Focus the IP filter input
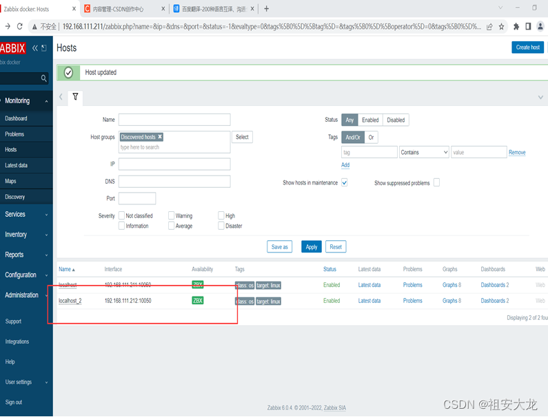The height and width of the screenshot is (417, 548). click(x=174, y=164)
